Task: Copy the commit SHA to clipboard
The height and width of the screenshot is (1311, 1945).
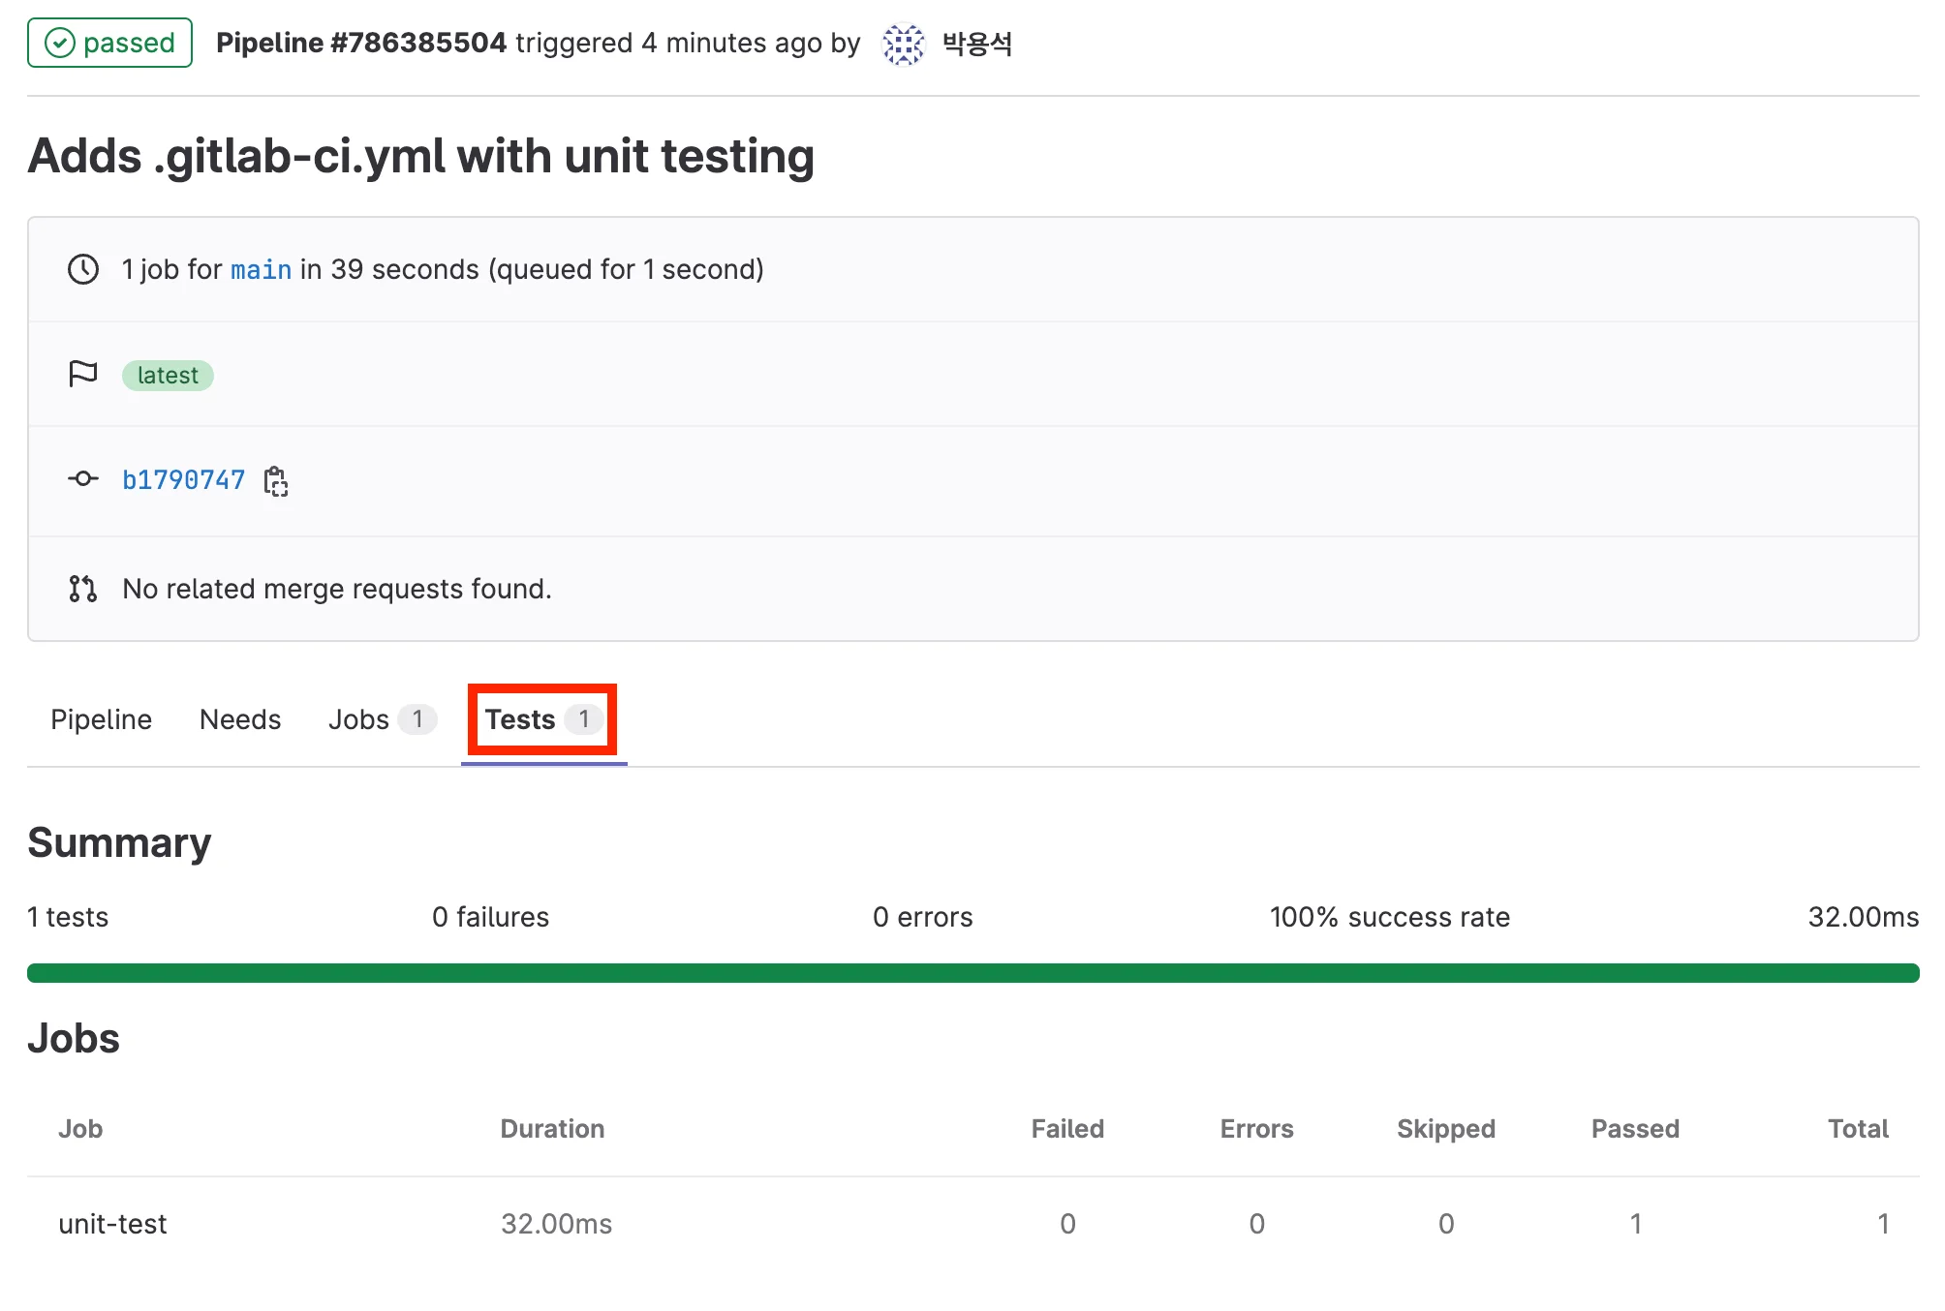Action: [276, 480]
